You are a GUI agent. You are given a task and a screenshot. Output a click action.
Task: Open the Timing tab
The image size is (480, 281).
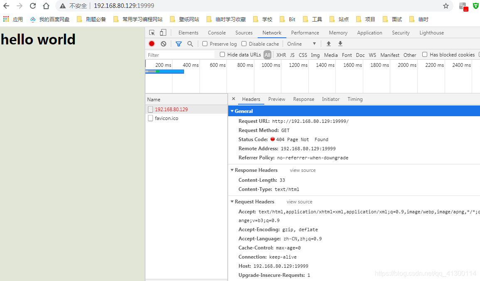click(355, 99)
